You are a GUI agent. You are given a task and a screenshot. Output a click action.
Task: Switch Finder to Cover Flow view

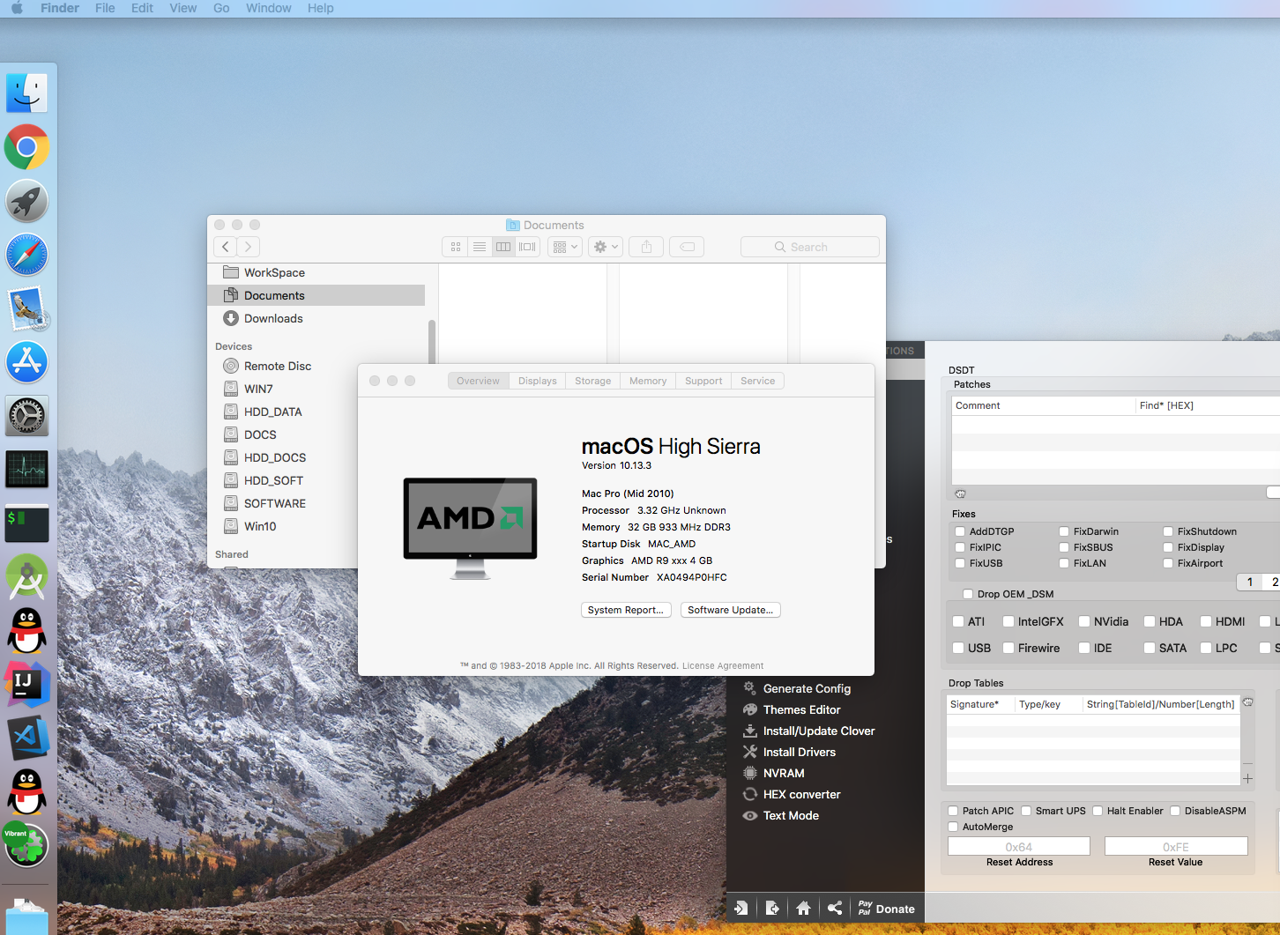[x=527, y=247]
